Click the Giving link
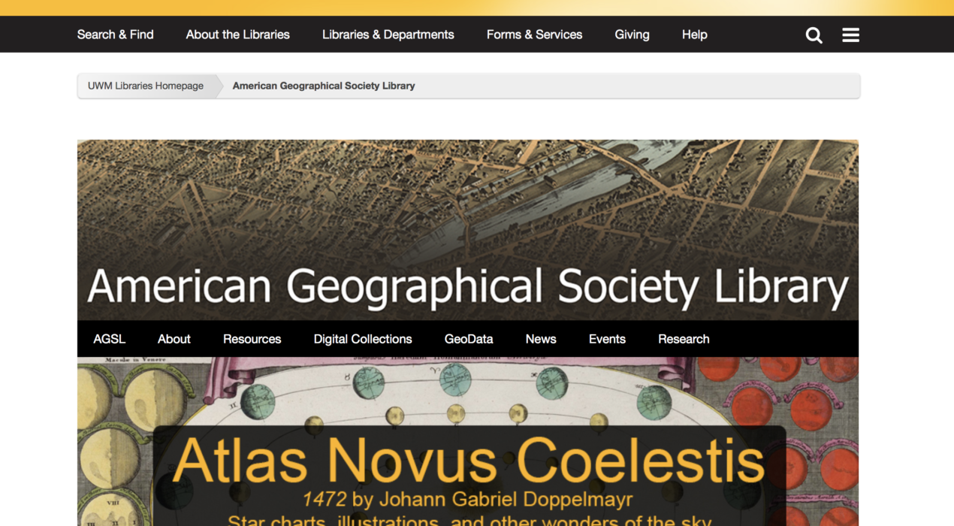 tap(632, 35)
